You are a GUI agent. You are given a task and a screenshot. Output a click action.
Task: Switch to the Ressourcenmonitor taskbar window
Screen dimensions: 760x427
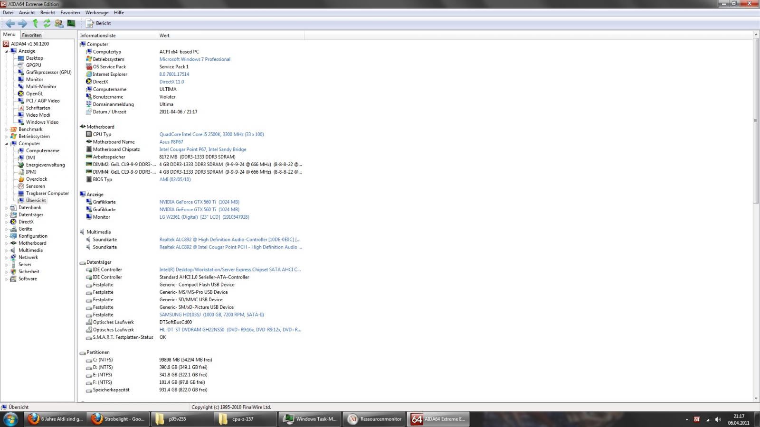(375, 419)
